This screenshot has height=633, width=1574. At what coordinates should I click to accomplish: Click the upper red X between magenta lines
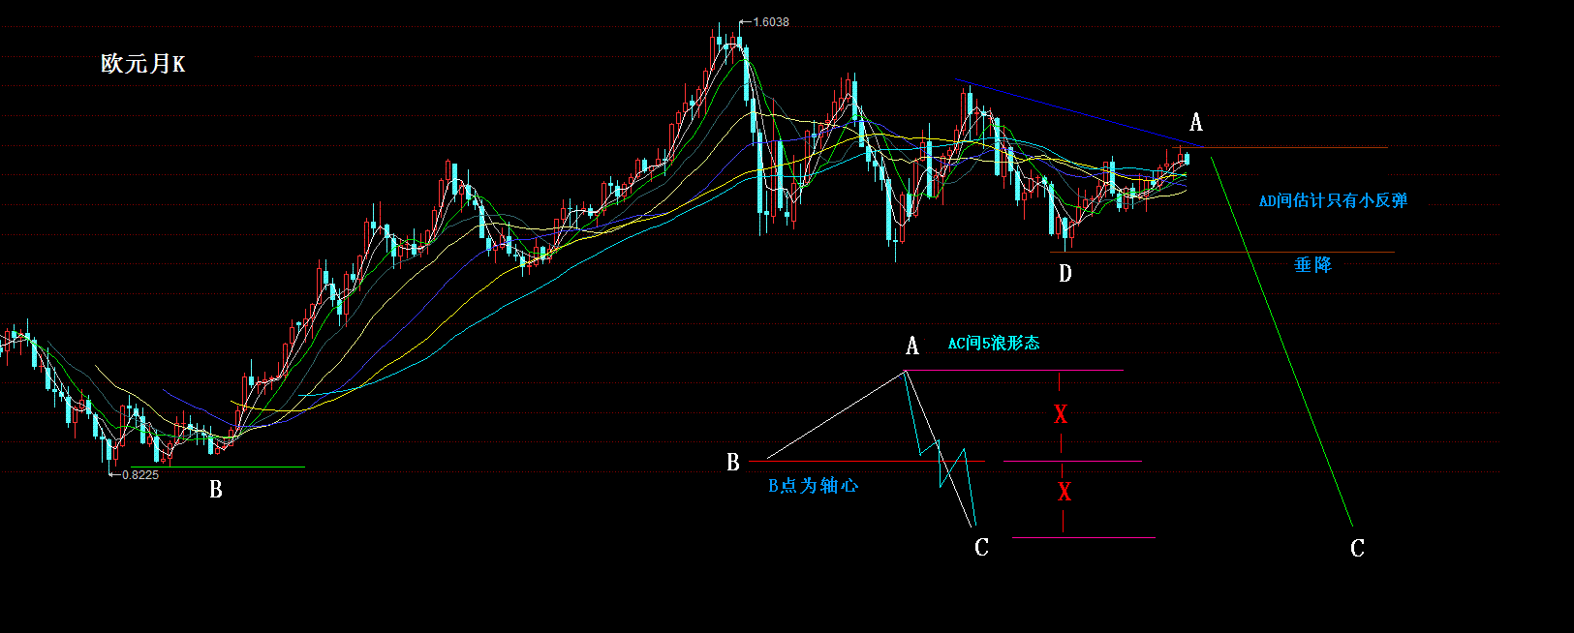[x=1061, y=414]
